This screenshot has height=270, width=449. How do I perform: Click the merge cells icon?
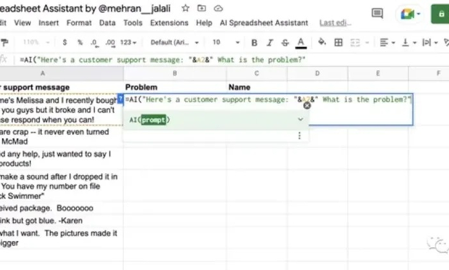coord(355,43)
